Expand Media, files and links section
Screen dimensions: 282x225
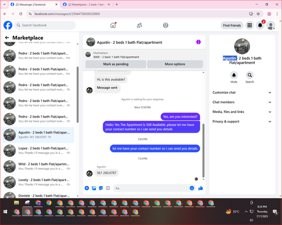tap(242, 112)
